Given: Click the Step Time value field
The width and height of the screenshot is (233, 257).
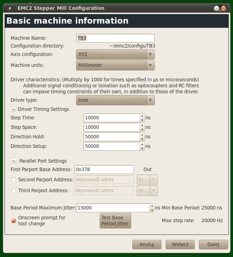Looking at the screenshot, I should [112, 118].
